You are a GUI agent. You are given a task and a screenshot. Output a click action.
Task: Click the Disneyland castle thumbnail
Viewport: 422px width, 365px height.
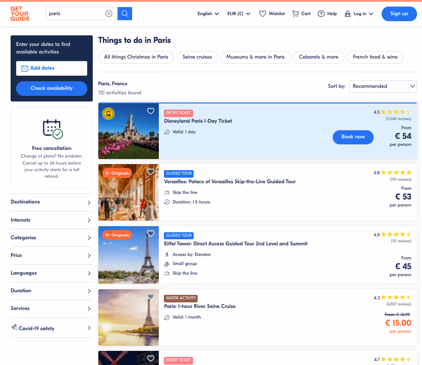coord(129,131)
